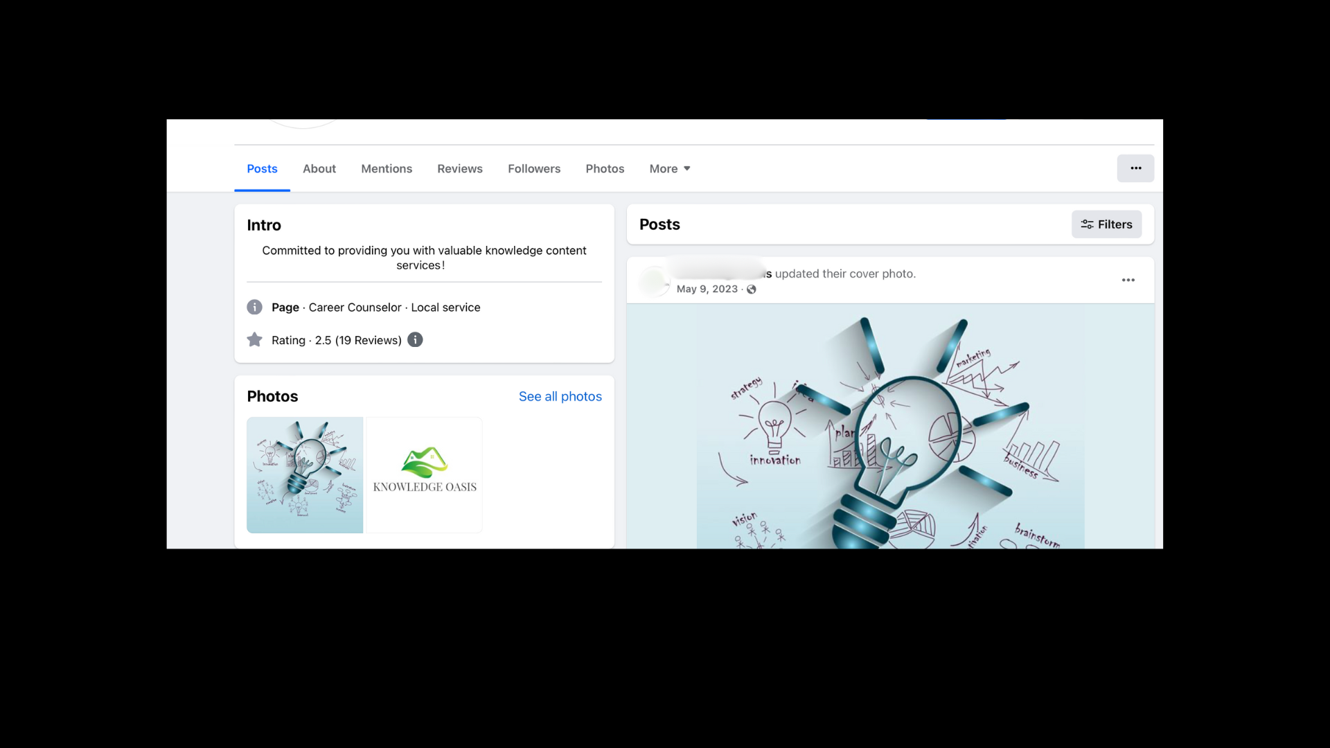Open the page options three-dot button beside tabs
The height and width of the screenshot is (748, 1330).
[x=1135, y=168]
